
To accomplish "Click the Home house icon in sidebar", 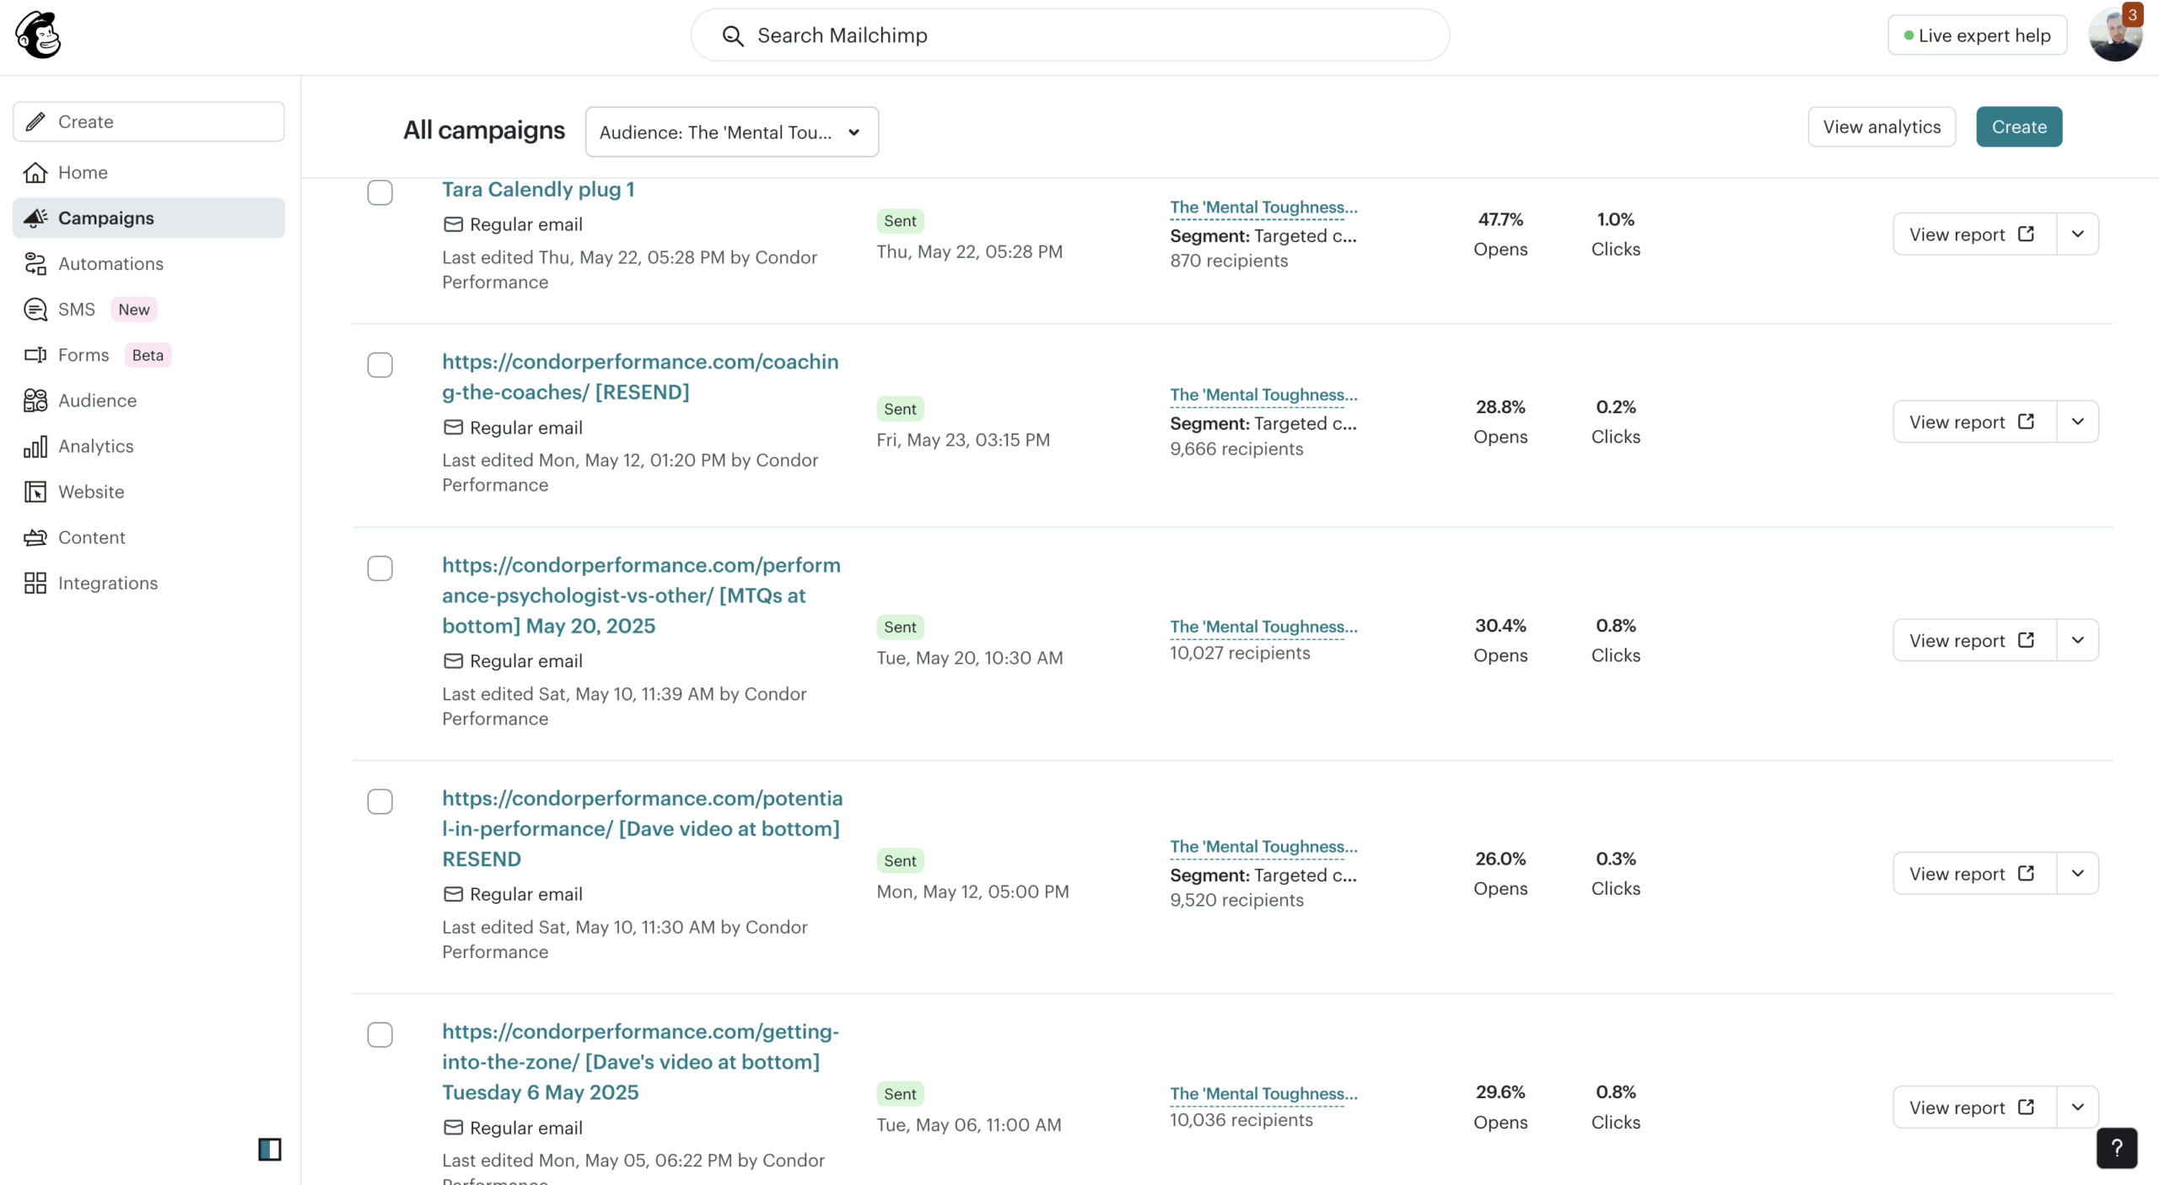I will pyautogui.click(x=35, y=172).
